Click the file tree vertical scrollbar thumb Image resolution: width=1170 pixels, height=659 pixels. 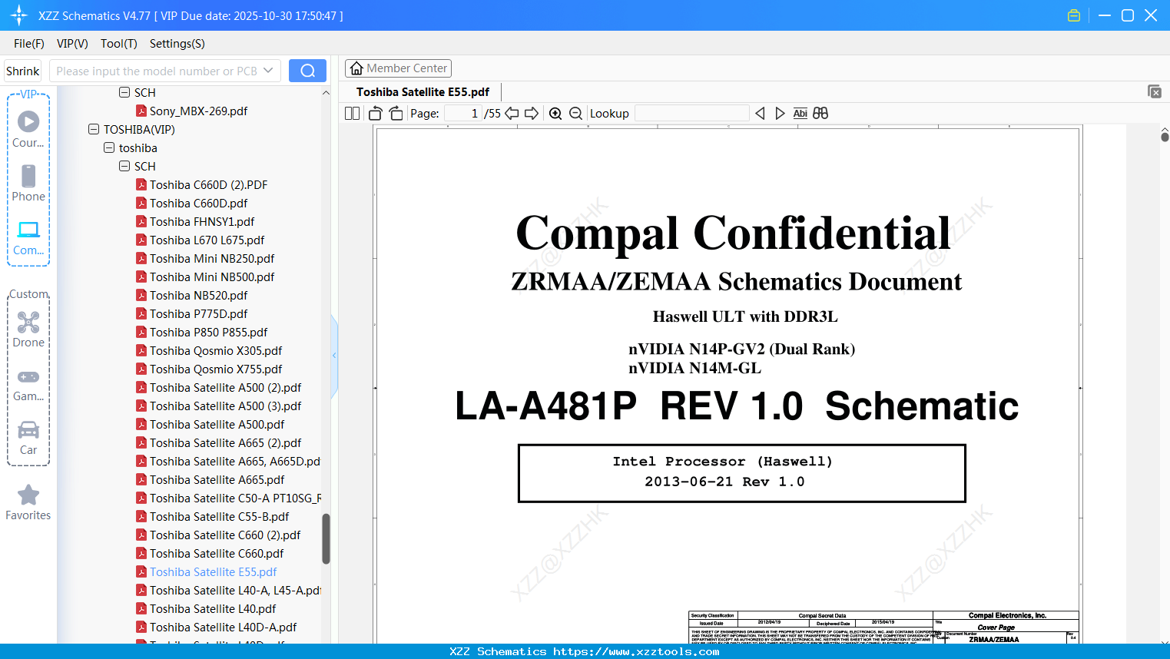pos(326,538)
